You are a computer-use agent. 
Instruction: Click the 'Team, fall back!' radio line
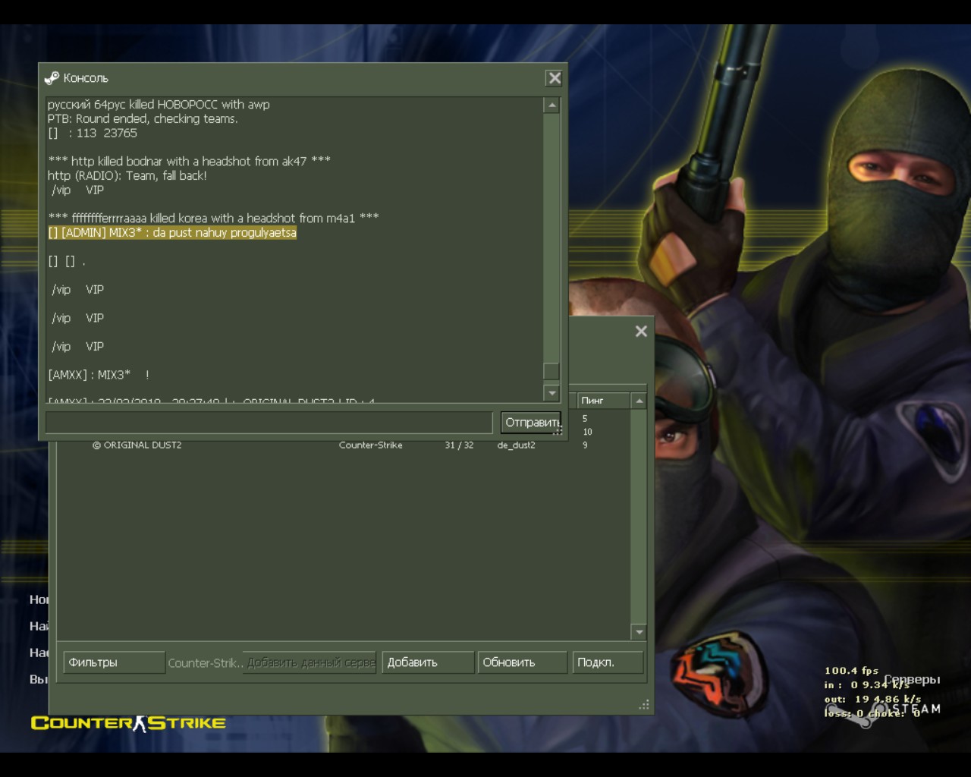pos(127,175)
